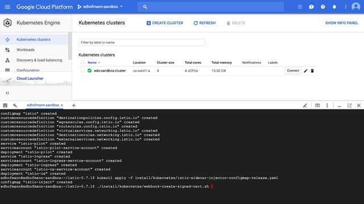Click the Cloud Shell terminal icon

click(x=5, y=105)
